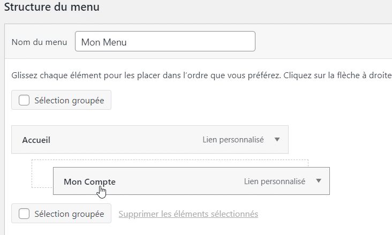Viewport: 392px width, 235px height.
Task: Click grey header area right of name field
Action: (x=321, y=42)
